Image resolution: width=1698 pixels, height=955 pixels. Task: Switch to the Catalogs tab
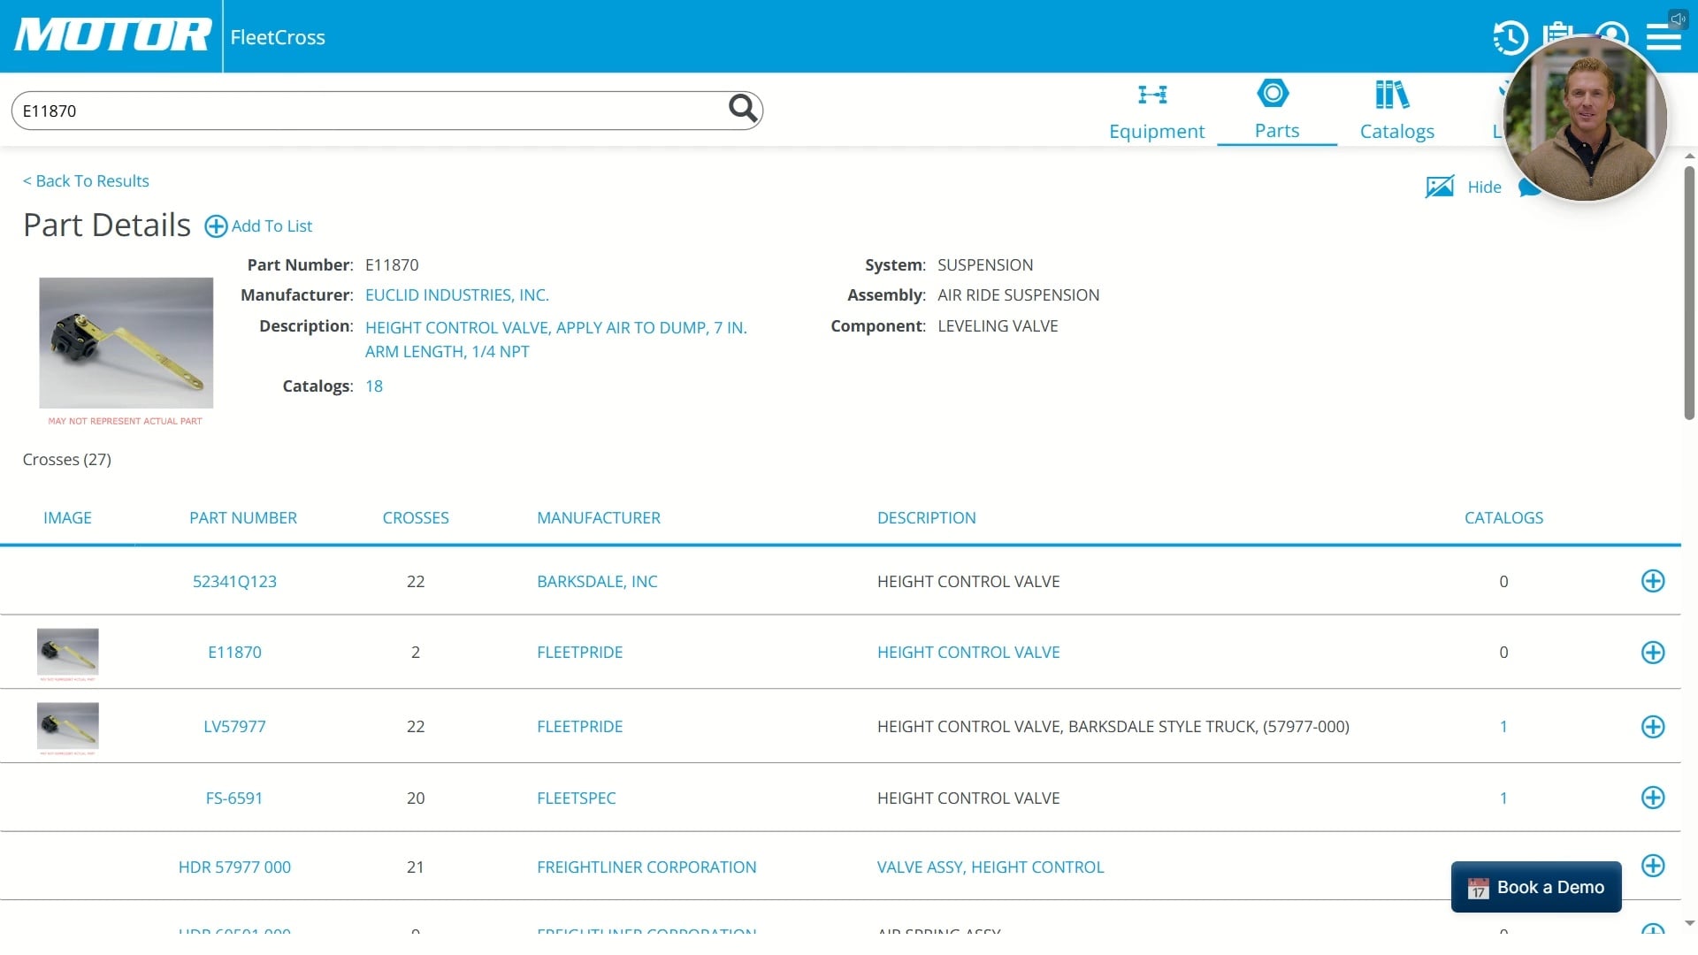click(1397, 113)
